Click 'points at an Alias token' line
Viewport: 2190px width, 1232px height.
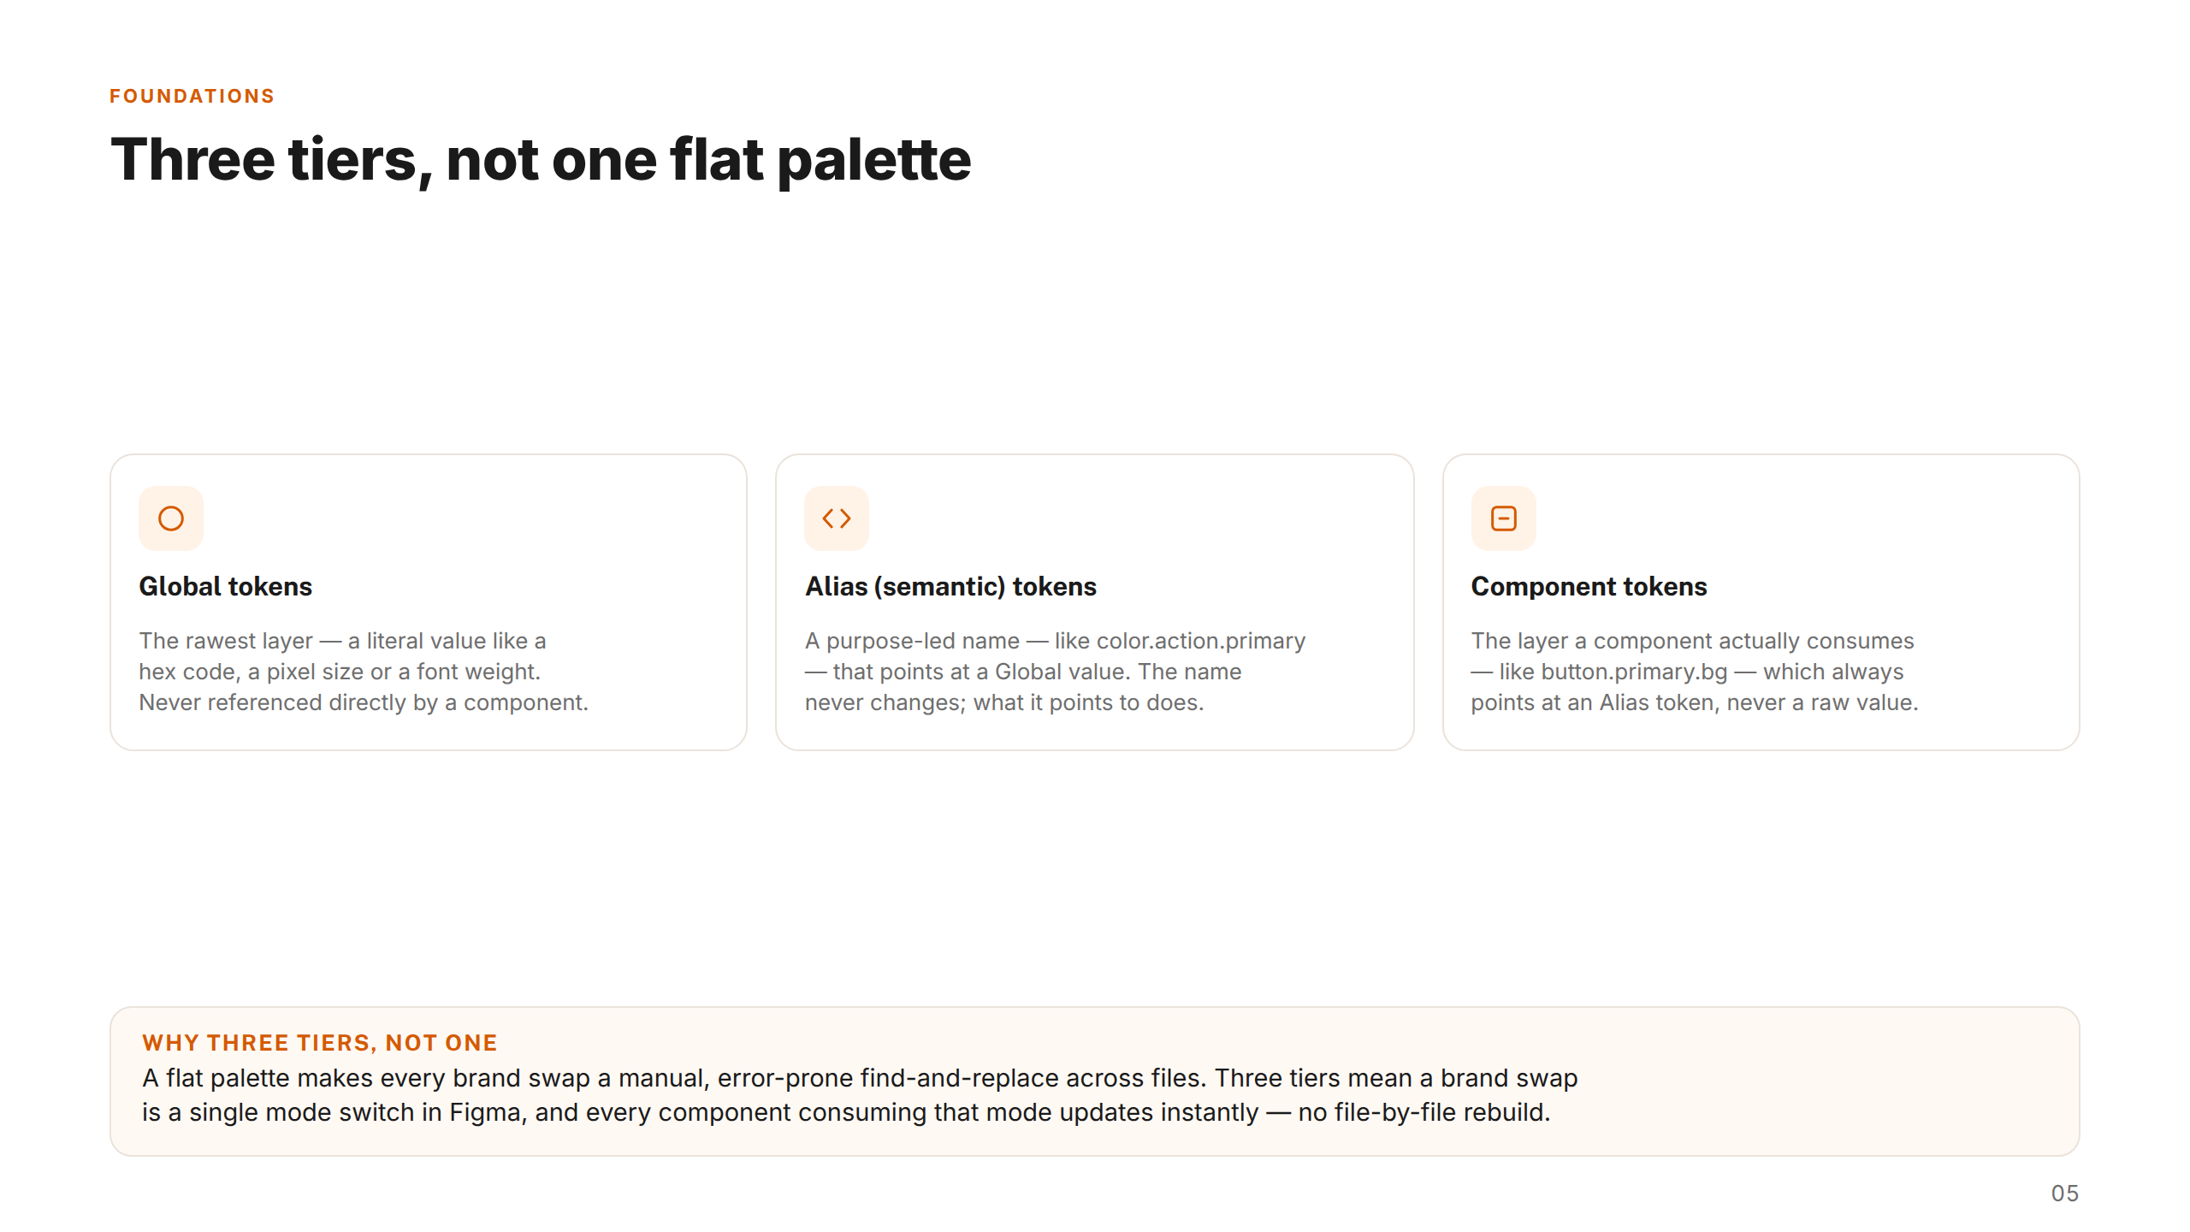1694,702
